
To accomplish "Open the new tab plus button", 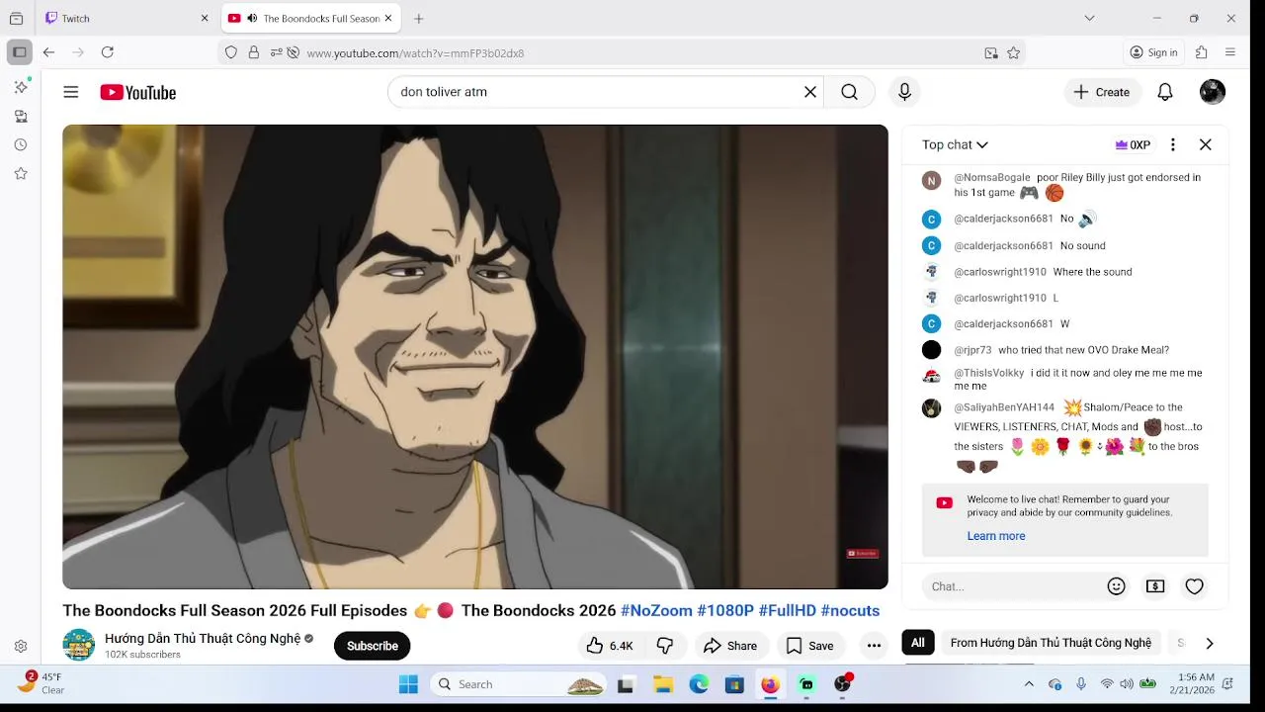I will coord(419,19).
